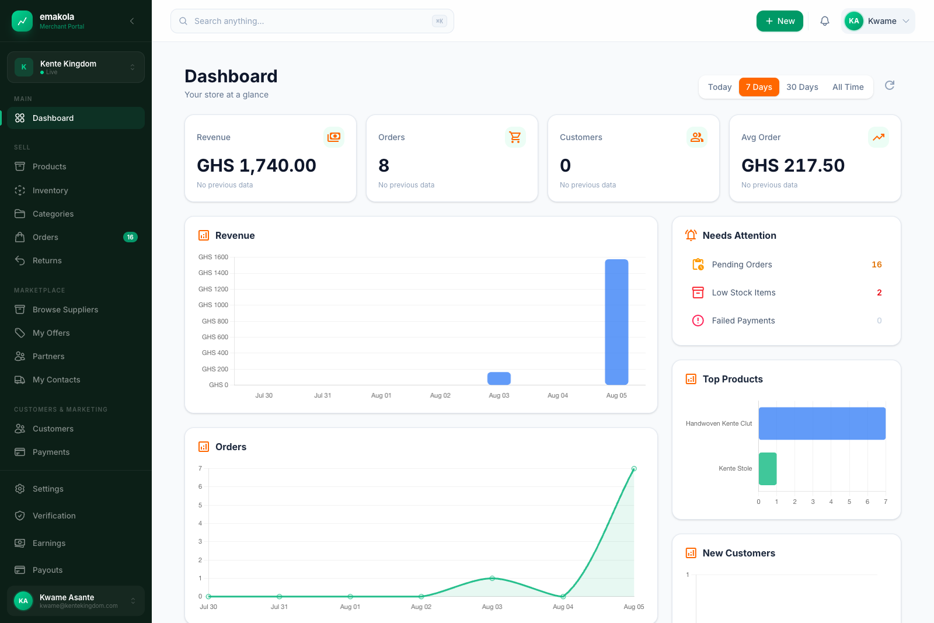The width and height of the screenshot is (934, 623).
Task: Open Orders in the sidebar
Action: 76,237
